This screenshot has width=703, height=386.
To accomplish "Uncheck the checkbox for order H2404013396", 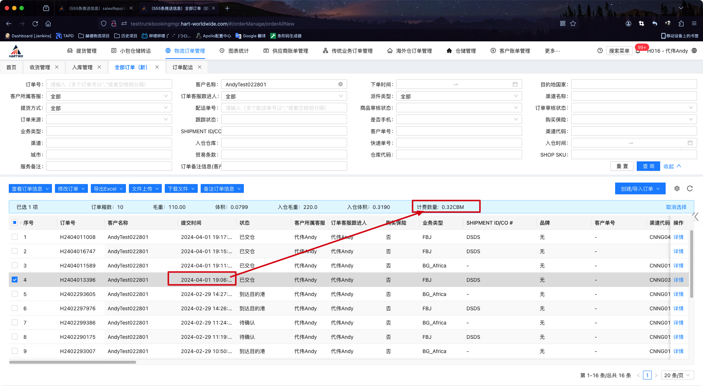I will pos(15,280).
